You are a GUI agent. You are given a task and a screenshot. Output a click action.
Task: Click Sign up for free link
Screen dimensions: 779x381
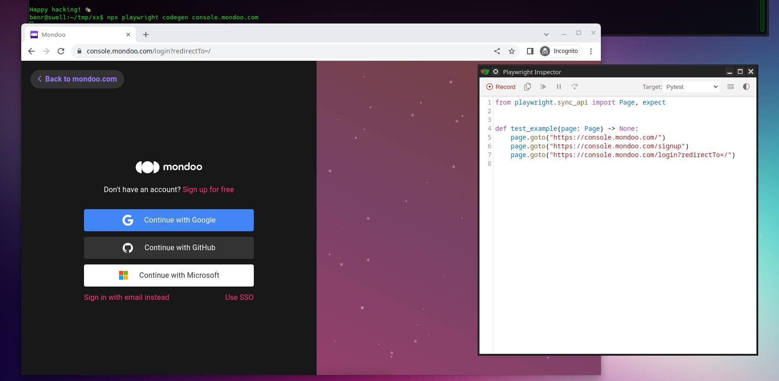[x=208, y=189]
